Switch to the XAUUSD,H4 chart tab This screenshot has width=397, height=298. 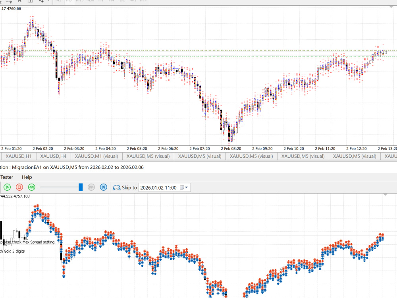point(53,156)
